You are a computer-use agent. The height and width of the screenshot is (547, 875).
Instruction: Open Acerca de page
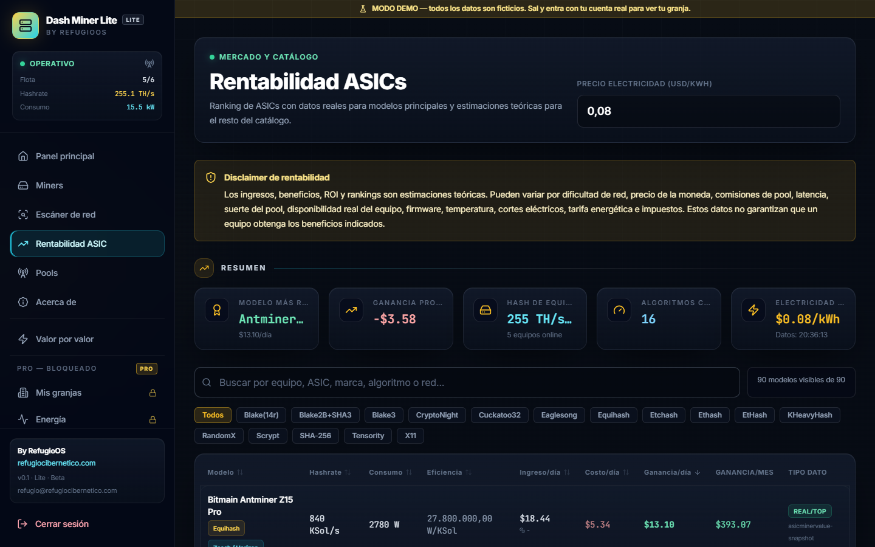[x=87, y=302]
